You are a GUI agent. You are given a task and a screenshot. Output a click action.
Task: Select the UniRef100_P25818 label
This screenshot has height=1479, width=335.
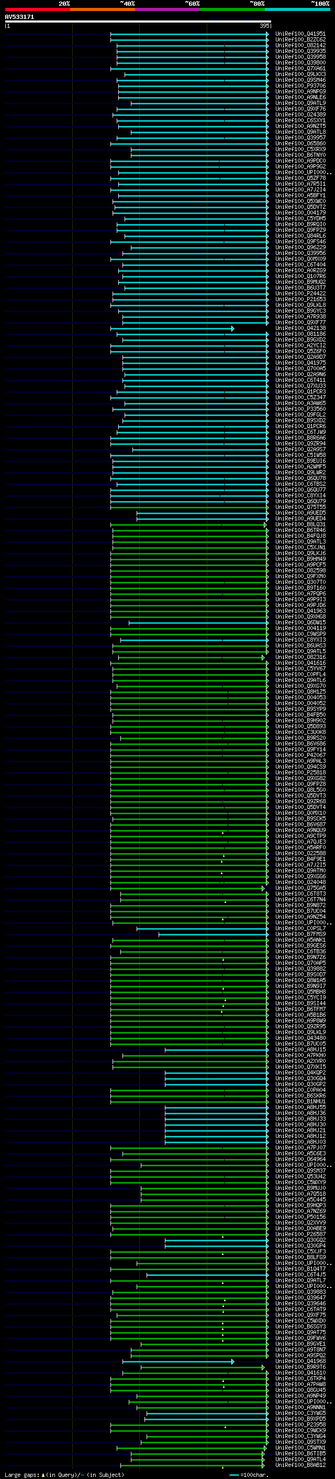(x=300, y=773)
